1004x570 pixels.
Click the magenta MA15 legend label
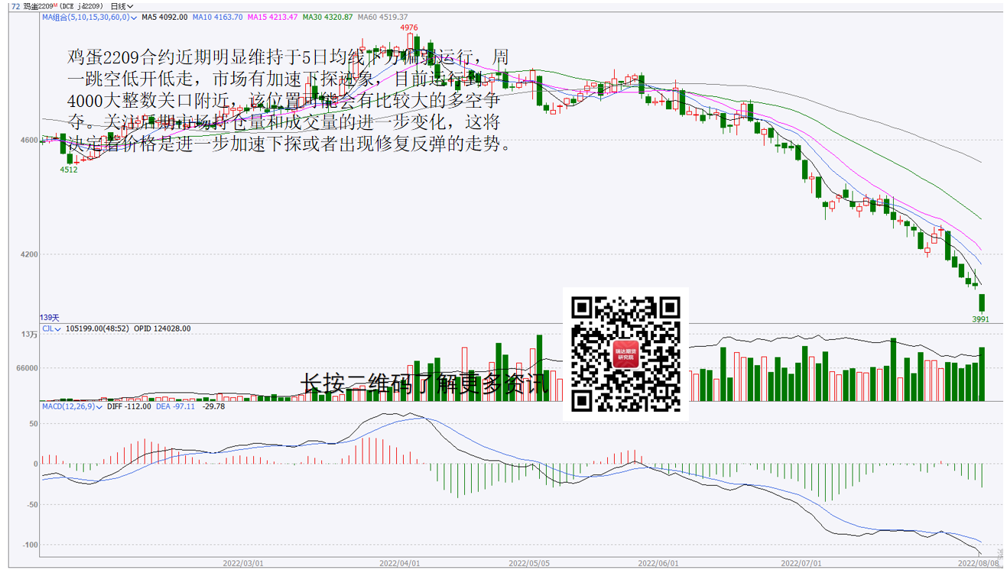[272, 17]
